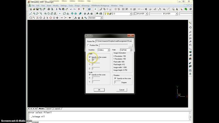Image resolution: width=219 pixels, height=123 pixels.
Task: Click the first-tab navigation arrow beside the Model tab
Action: (x=29, y=109)
